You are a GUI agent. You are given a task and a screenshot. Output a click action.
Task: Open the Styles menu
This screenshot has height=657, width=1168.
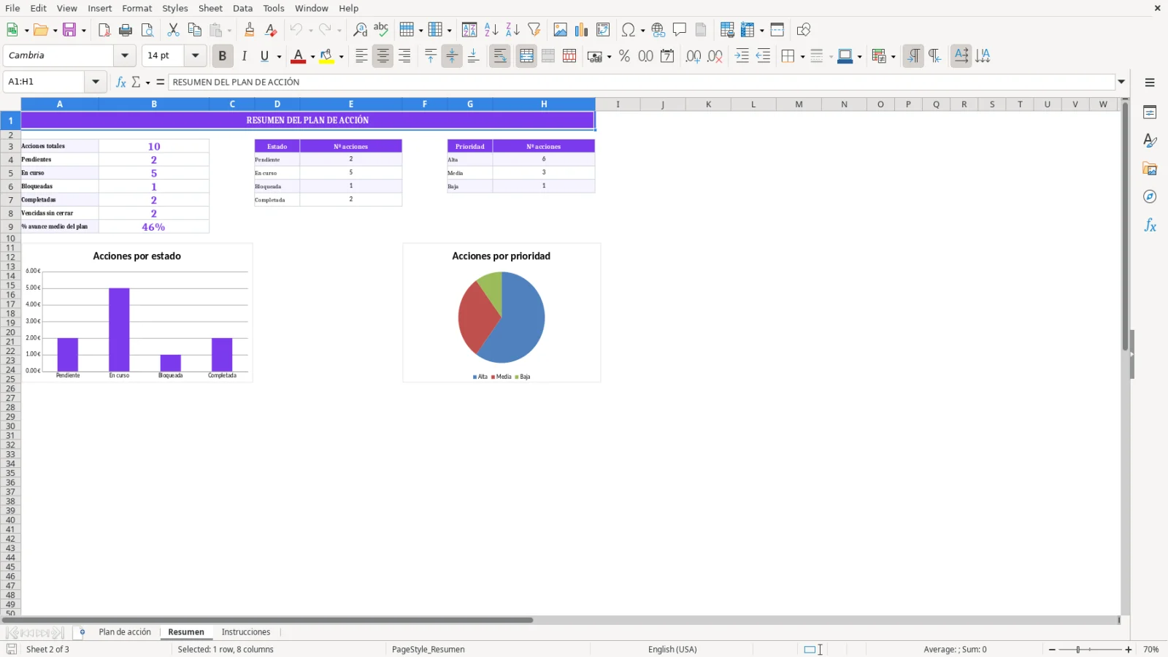click(x=174, y=8)
